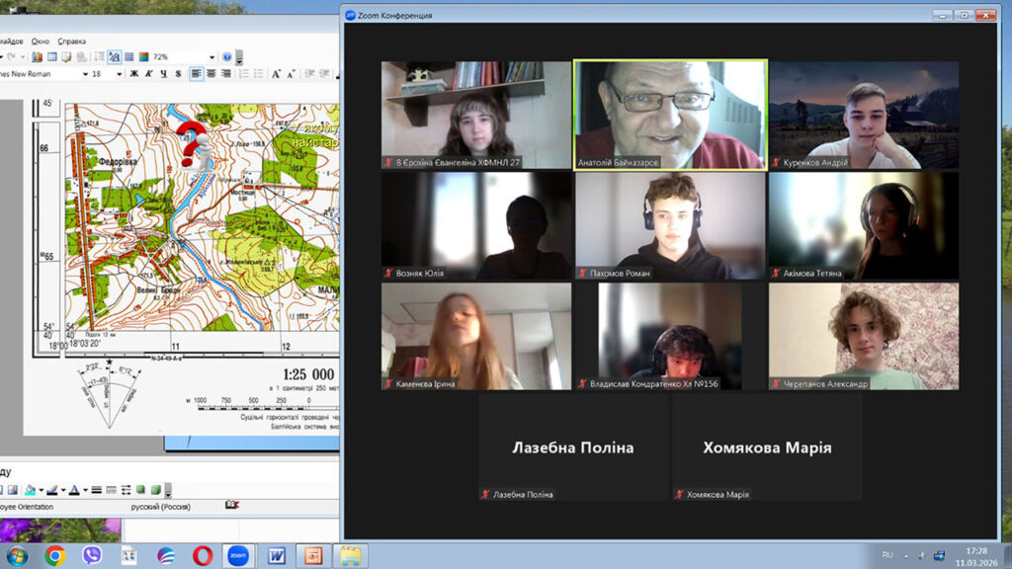This screenshot has height=569, width=1012.
Task: Toggle text shadow (S) button
Action: 178,74
